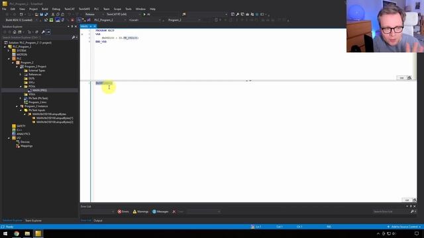The width and height of the screenshot is (424, 238).
Task: Click the Error List search magnifier icon
Action: 412,212
